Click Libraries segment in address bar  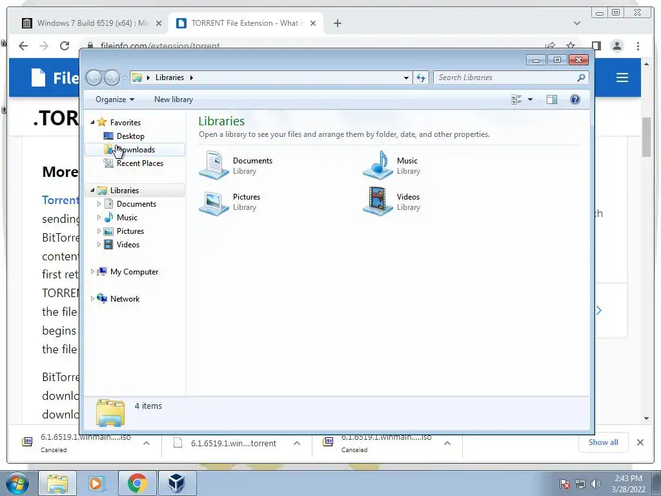click(x=170, y=77)
